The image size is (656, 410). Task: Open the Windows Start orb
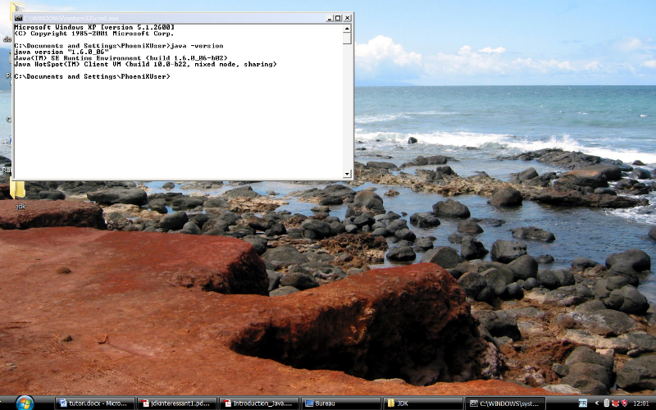tap(25, 403)
